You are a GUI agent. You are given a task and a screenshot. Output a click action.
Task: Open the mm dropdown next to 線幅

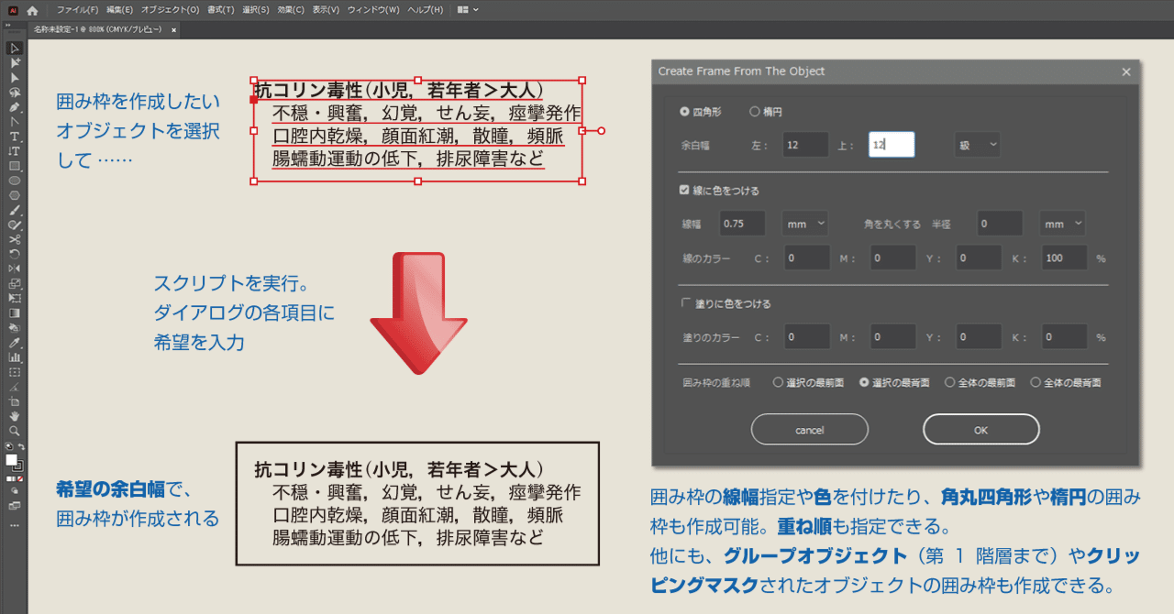pos(804,223)
